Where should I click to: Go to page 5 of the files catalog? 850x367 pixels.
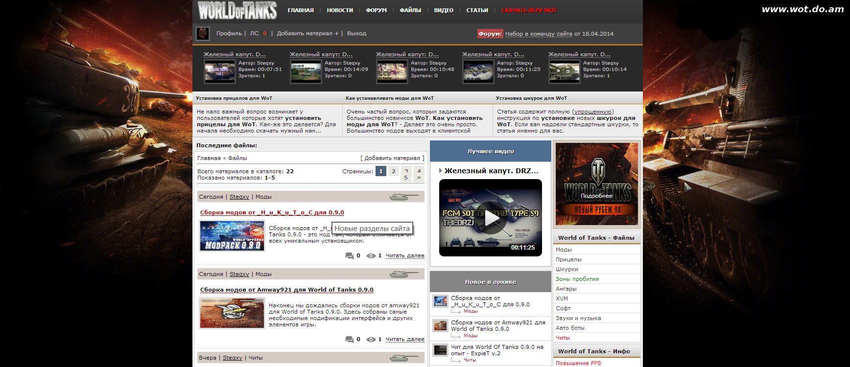406,178
